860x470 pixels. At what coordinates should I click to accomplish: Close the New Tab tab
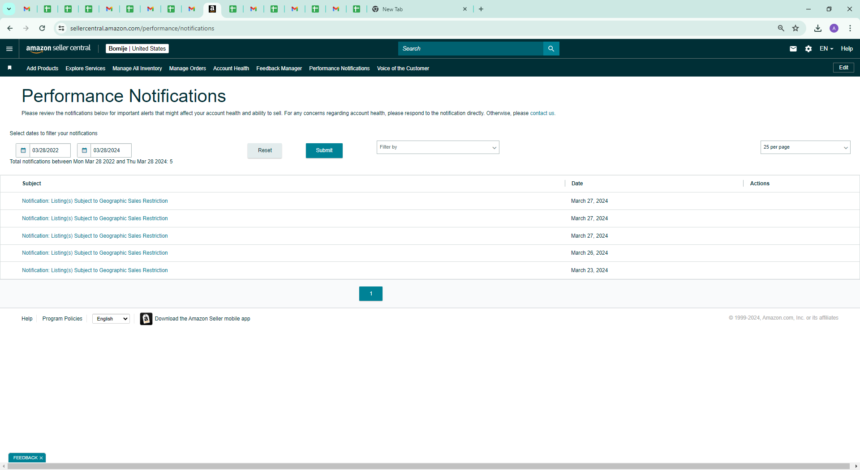pyautogui.click(x=465, y=9)
